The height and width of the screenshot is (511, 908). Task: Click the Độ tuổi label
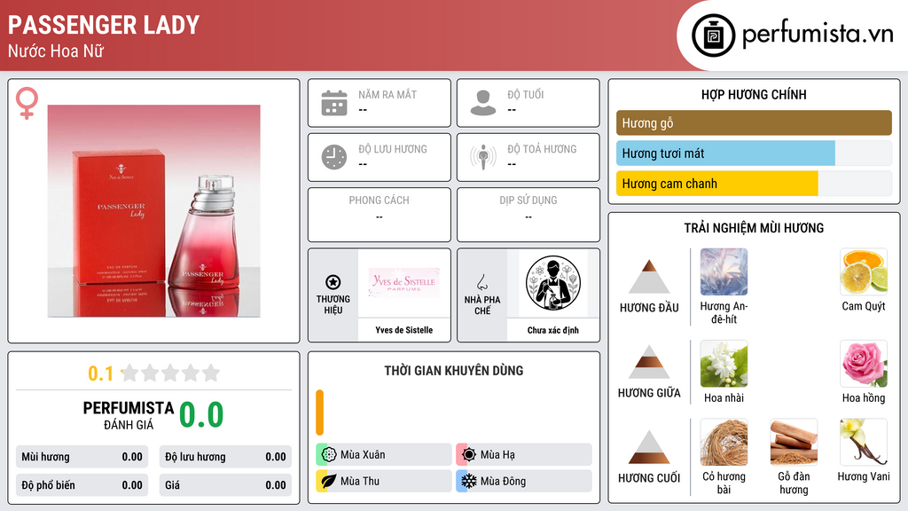pos(526,94)
